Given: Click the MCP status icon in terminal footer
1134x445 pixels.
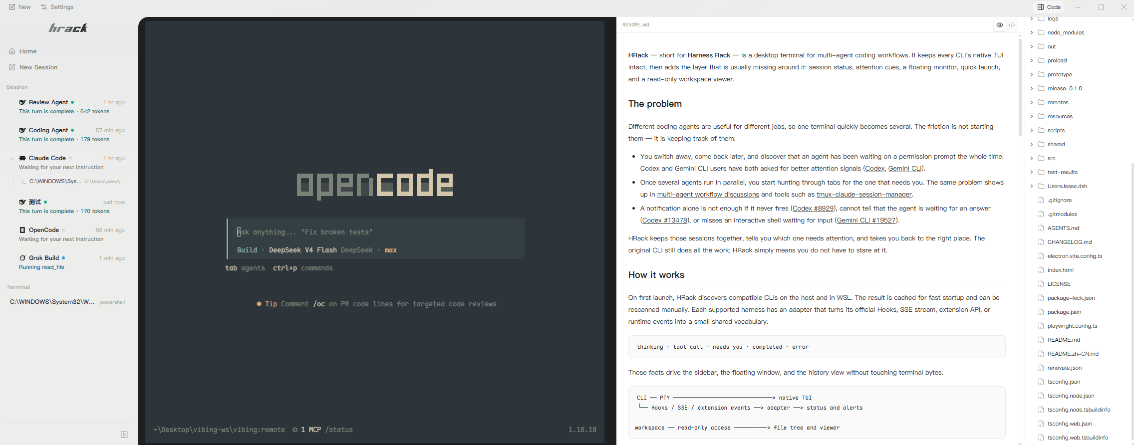Looking at the screenshot, I should coord(295,430).
